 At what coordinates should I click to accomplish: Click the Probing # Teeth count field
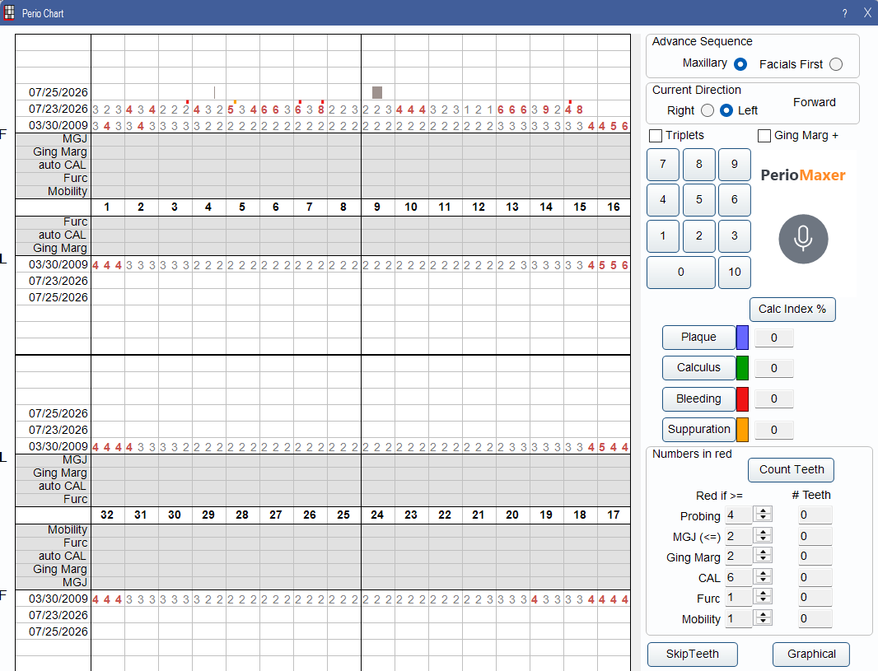pos(815,515)
